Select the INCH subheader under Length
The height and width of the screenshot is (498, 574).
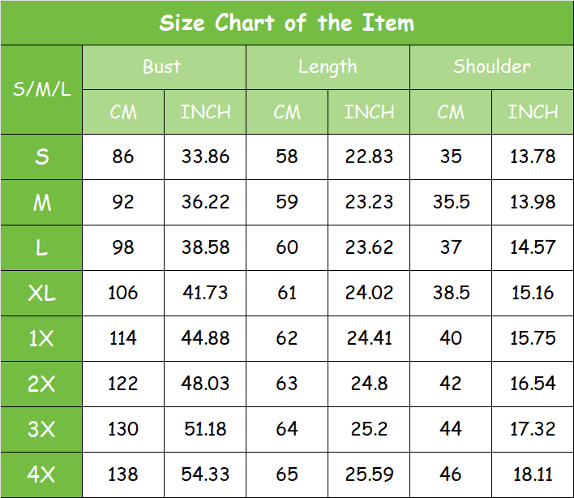(x=369, y=112)
